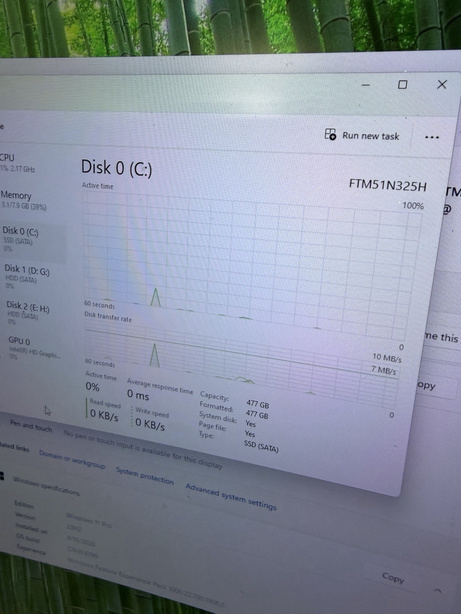The image size is (461, 614).
Task: Open Advanced system settings link
Action: pos(231,497)
